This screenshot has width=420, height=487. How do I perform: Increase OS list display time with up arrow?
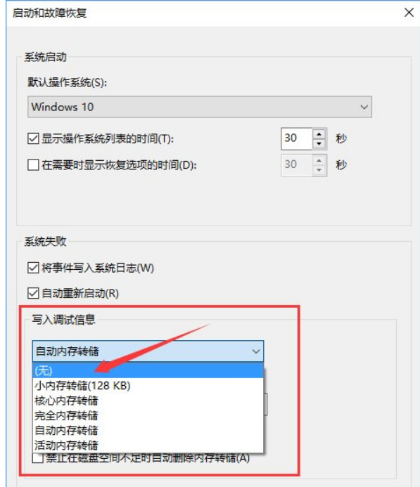(319, 134)
